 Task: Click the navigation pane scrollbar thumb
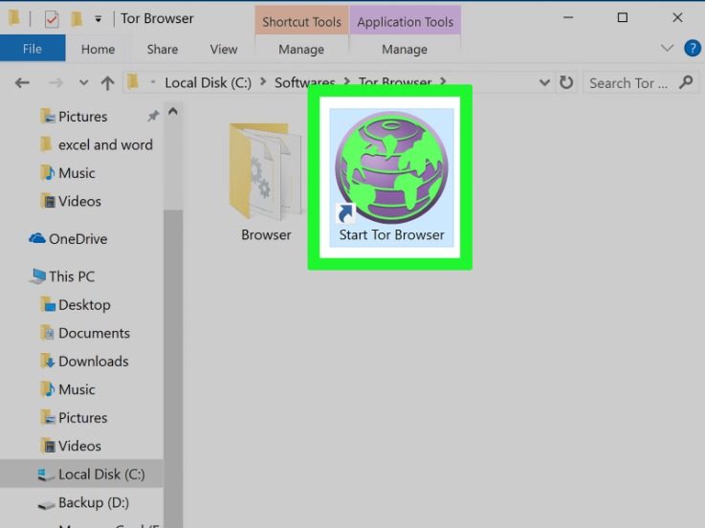173,369
